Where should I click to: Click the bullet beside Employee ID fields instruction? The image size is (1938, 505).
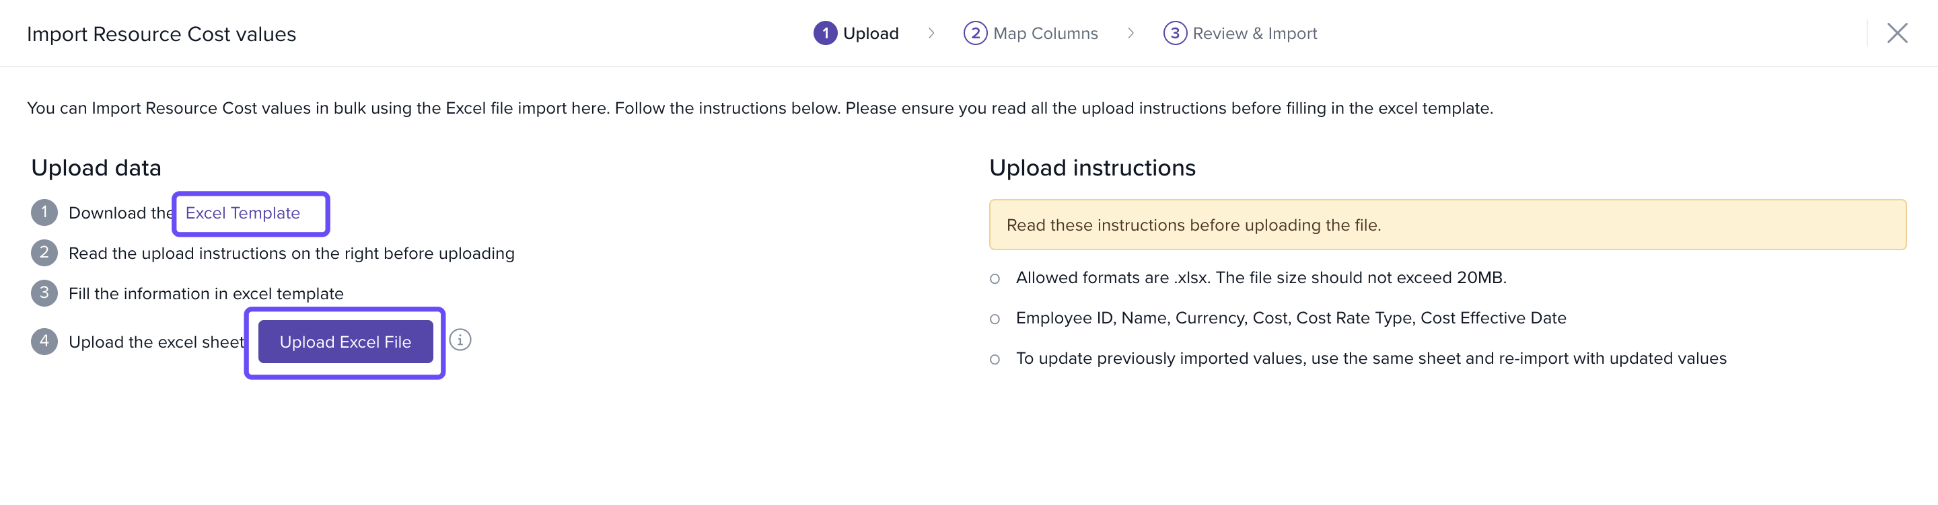coord(995,319)
